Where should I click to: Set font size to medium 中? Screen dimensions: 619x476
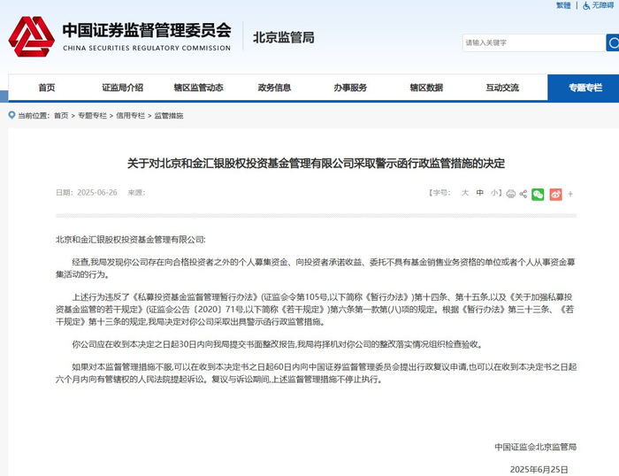(479, 193)
